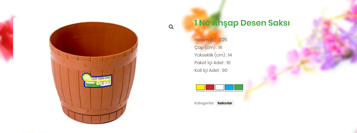357x133 pixels.
Task: Click the brown wooden-pattern pot image
Action: pyautogui.click(x=94, y=73)
